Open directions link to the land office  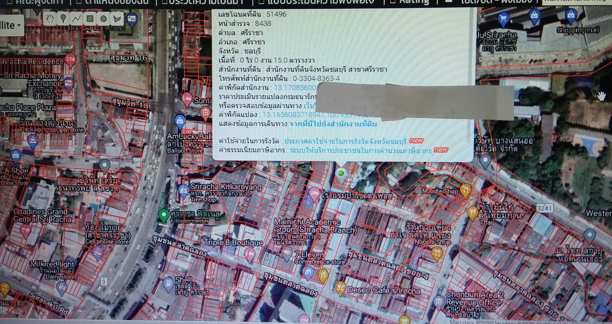pos(333,124)
